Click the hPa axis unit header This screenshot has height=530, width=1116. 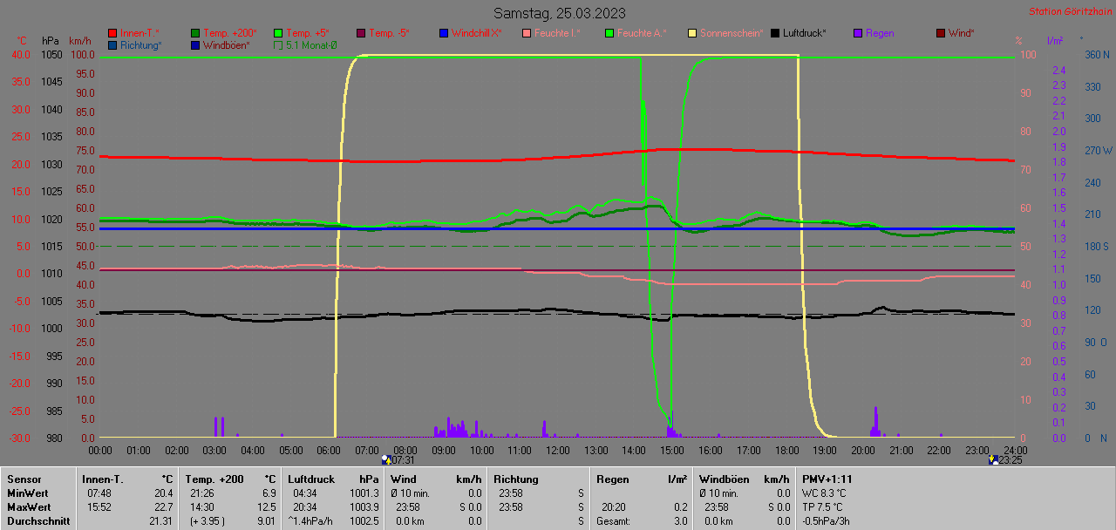point(51,40)
